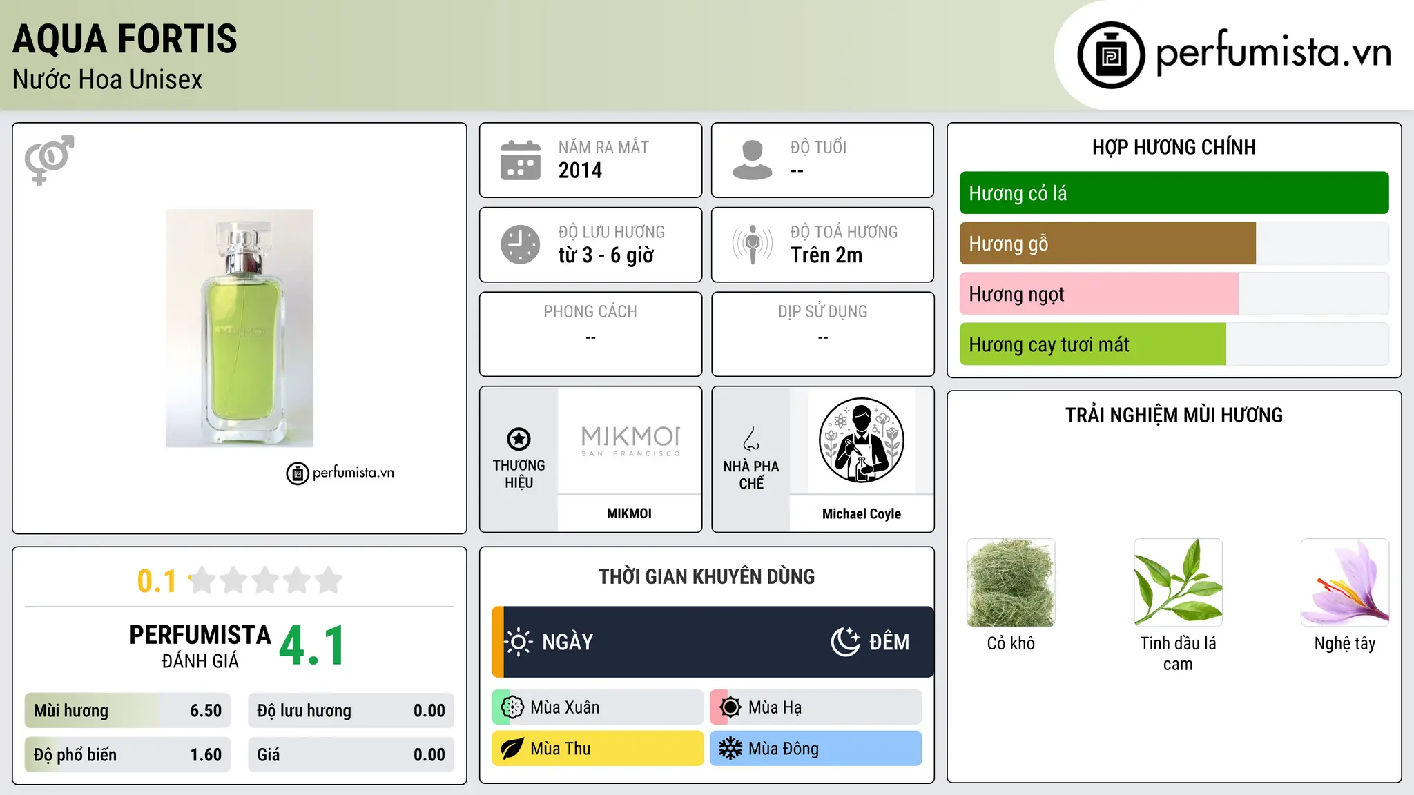Click the HỢP HƯƠNG CHÍNH heading
This screenshot has width=1414, height=795.
1174,148
